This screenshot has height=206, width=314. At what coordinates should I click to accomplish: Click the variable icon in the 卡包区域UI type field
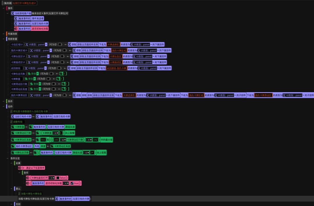click(x=27, y=44)
